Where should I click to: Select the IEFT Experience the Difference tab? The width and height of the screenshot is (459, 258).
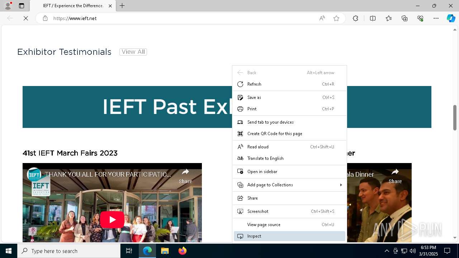[x=72, y=6]
